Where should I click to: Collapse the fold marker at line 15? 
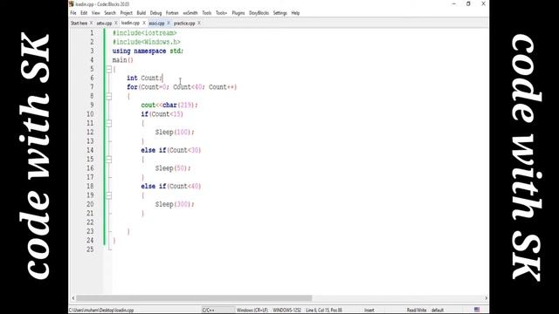(x=108, y=160)
